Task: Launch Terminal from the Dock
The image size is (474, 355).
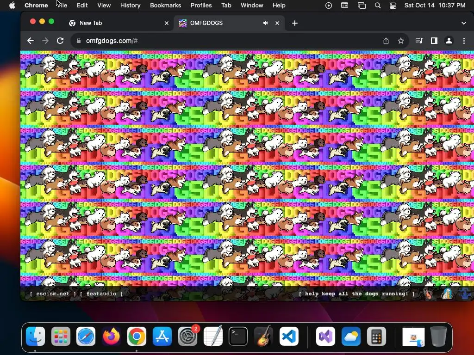Action: pos(238,337)
